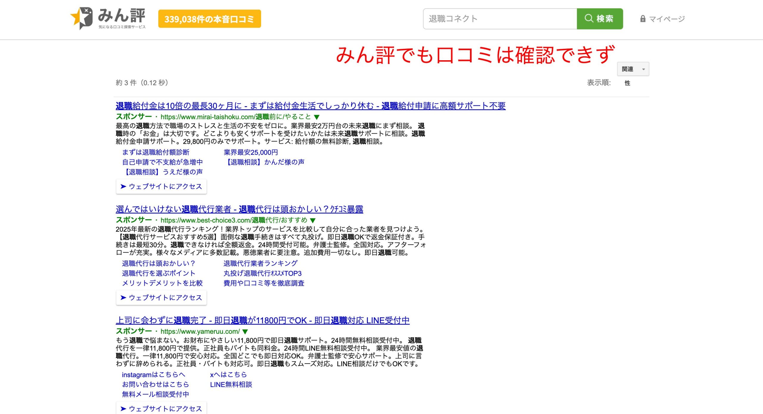
Task: Open the 丸投げ退職代行ｵｽｽﾒTOP3 sitelink
Action: click(263, 273)
